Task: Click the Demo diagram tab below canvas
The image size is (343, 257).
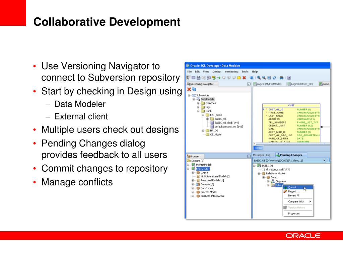Action: (258, 148)
